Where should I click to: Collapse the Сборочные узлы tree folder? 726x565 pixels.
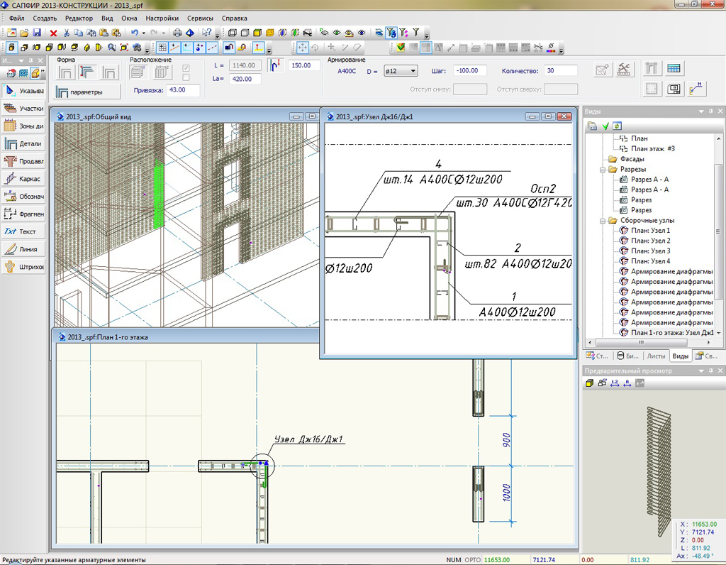(603, 221)
